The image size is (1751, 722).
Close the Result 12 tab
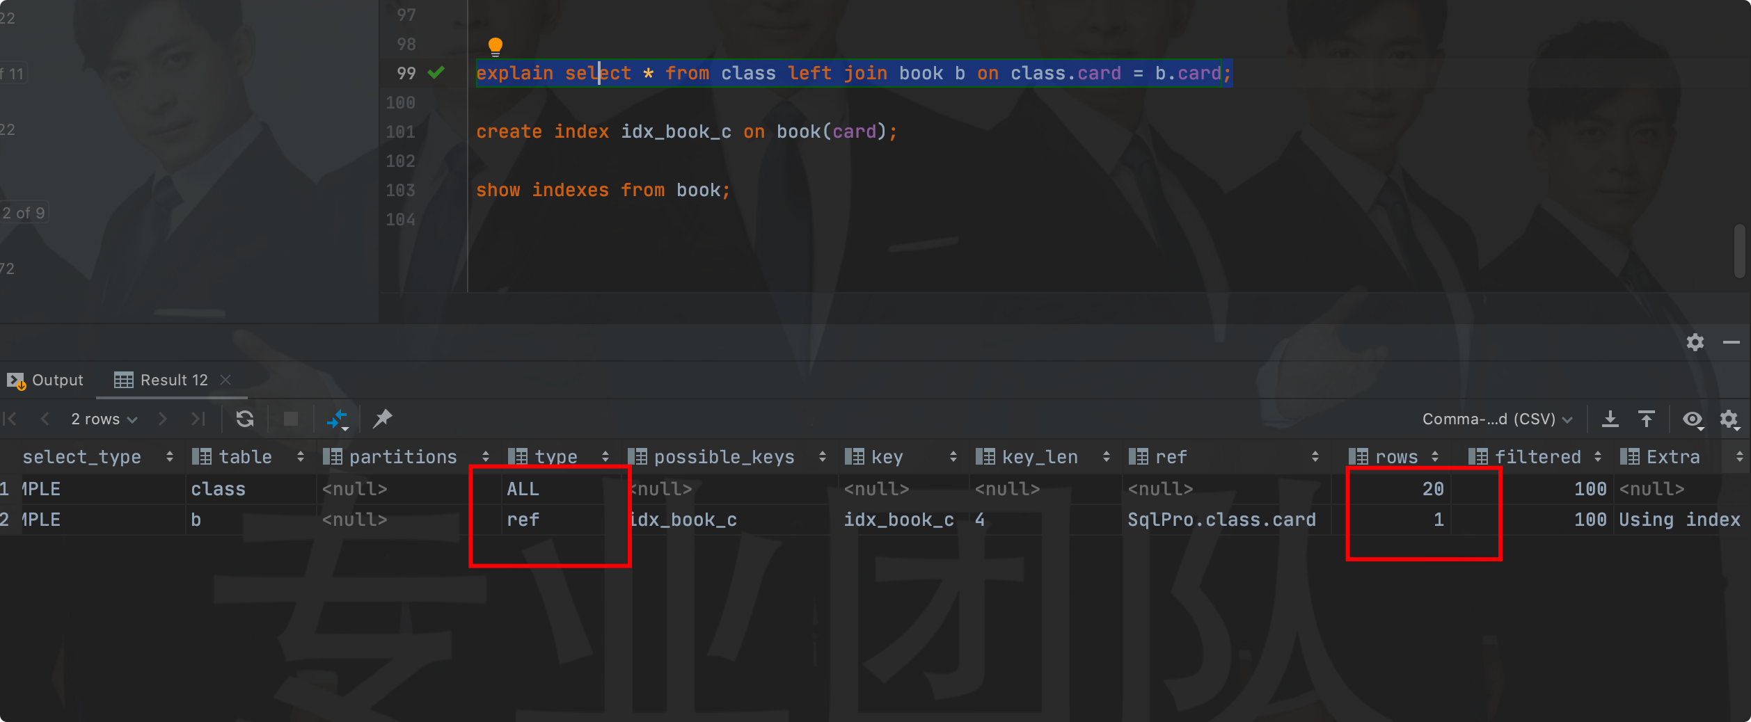225,379
